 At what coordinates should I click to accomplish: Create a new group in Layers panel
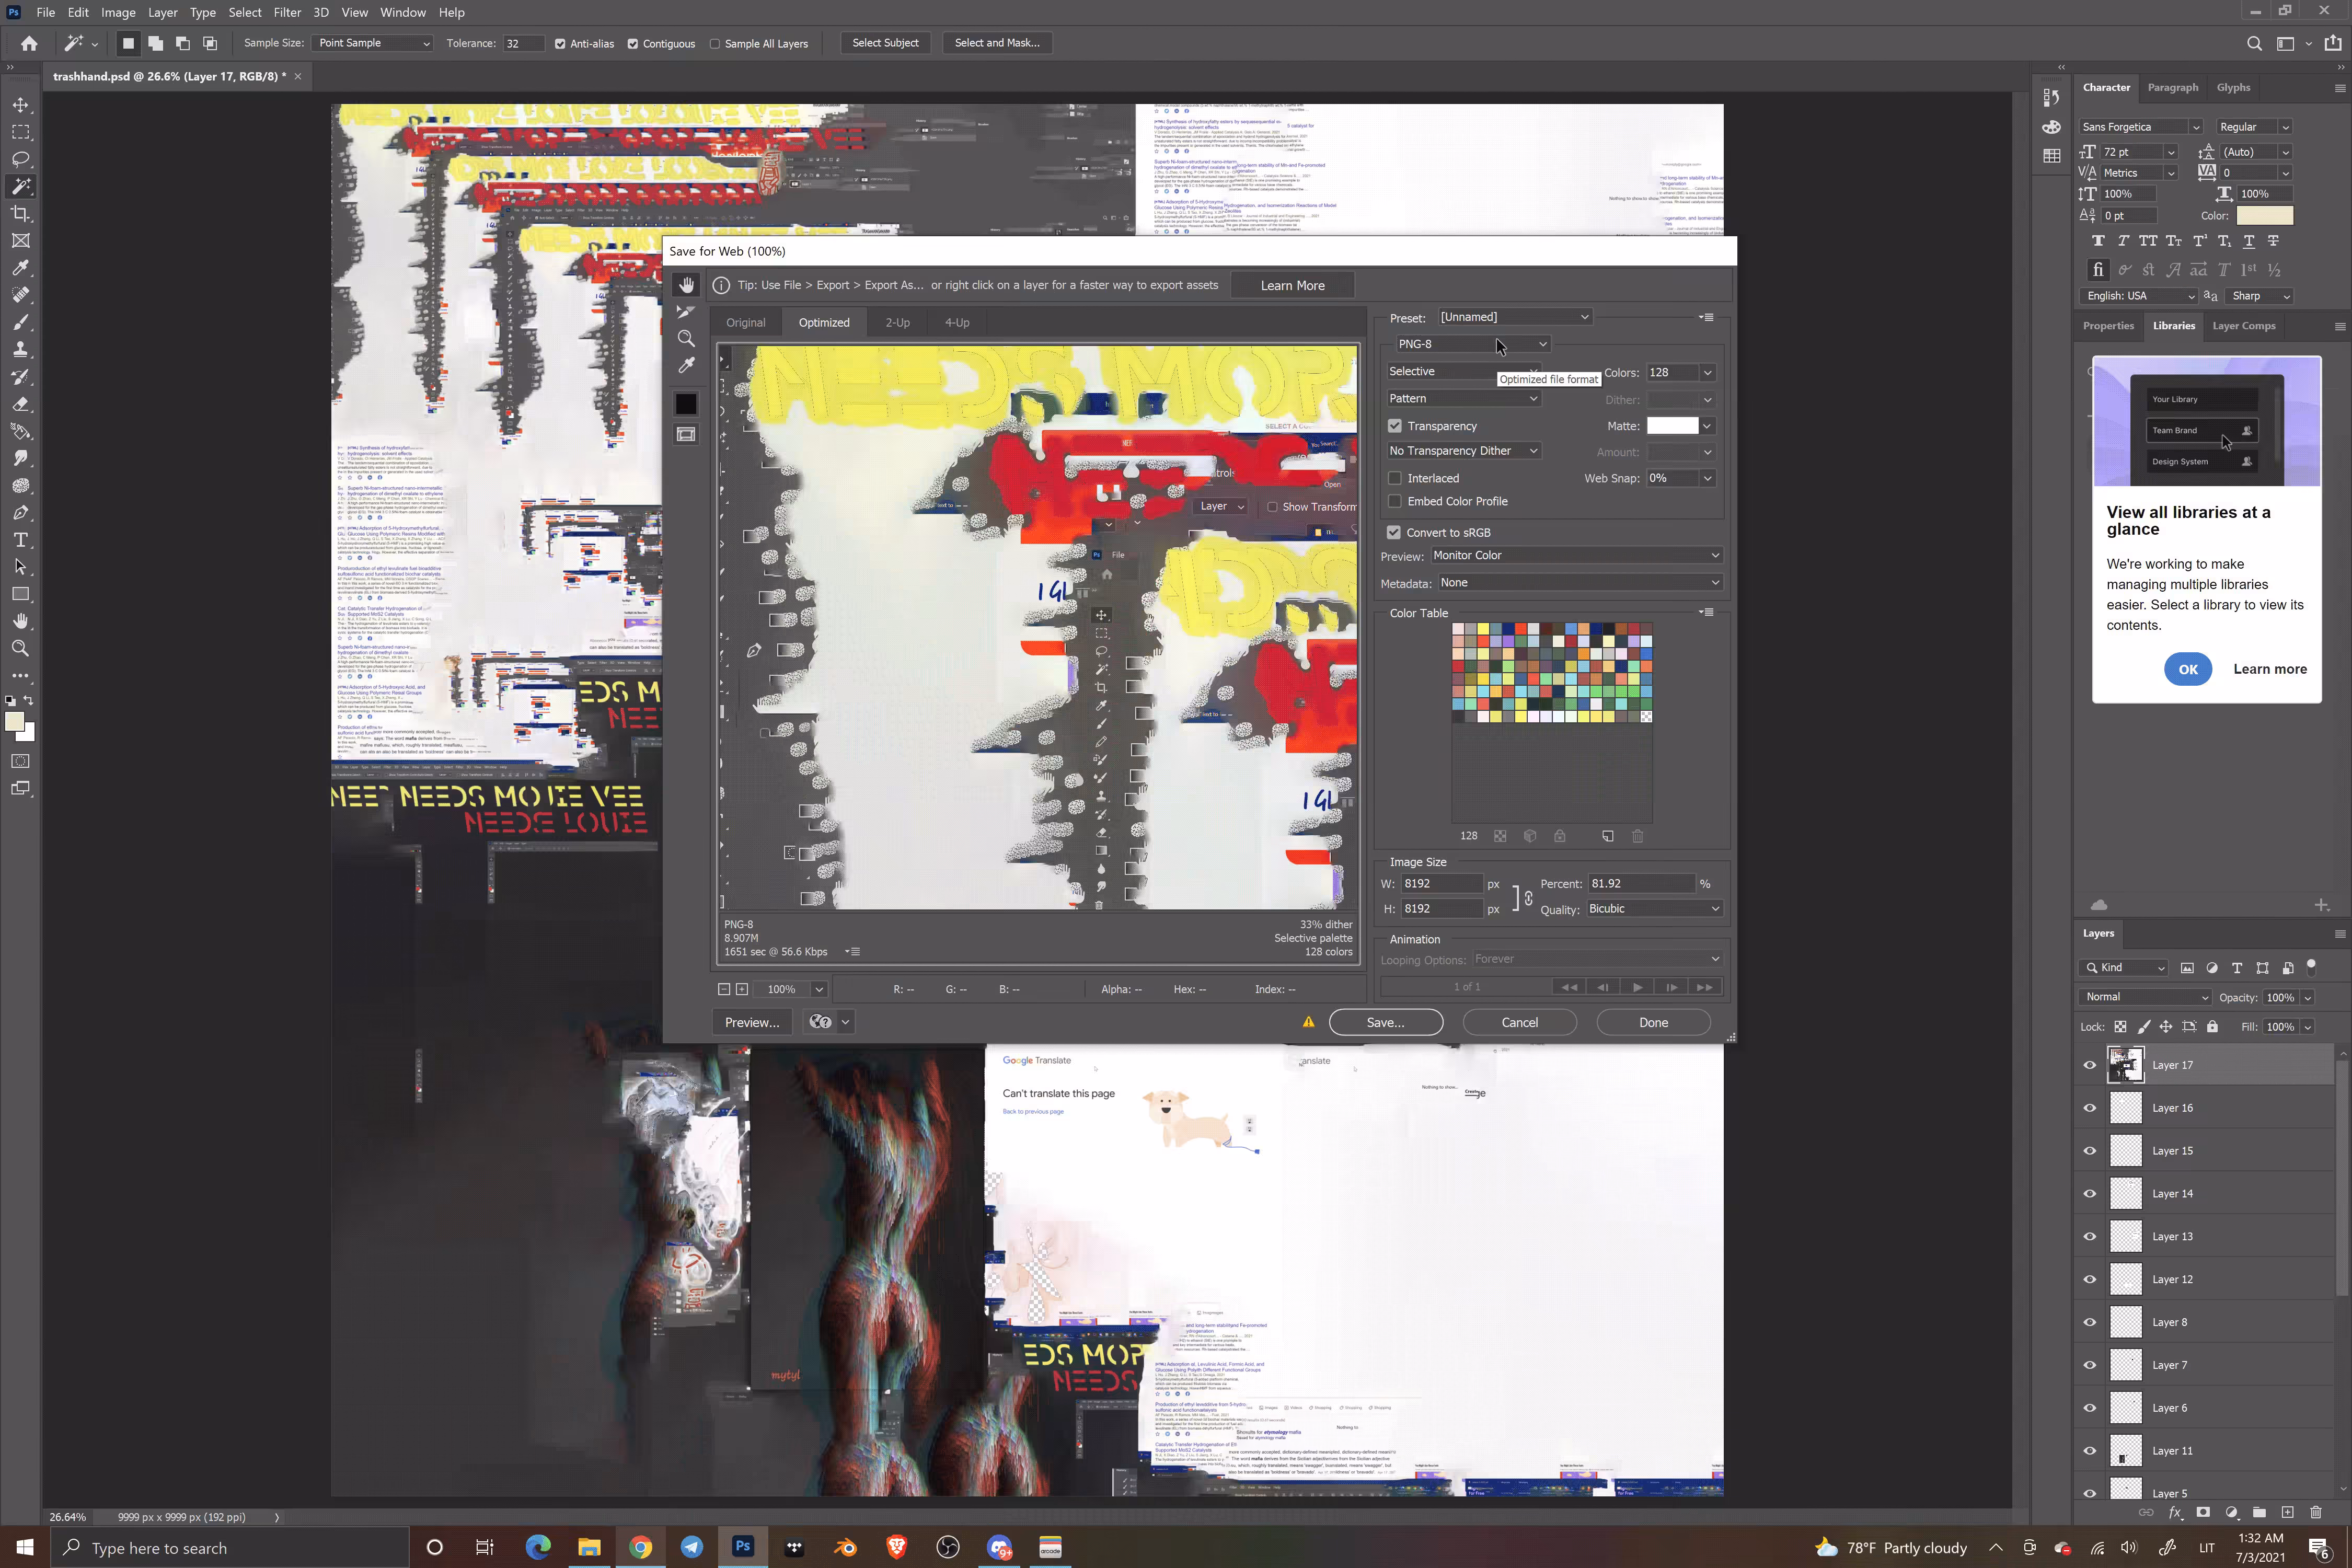(2259, 1512)
